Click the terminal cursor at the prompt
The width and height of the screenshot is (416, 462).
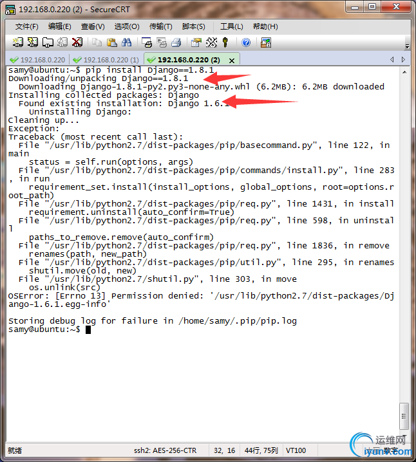[x=88, y=329]
